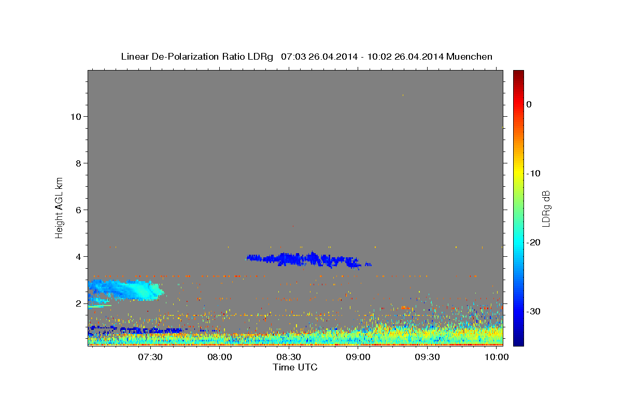Click the dark red top of the colorbar
Viewport: 622px width, 415px height.
(x=518, y=74)
